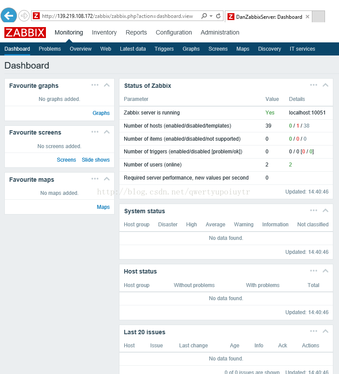Open Favourite maps widget options menu

click(95, 179)
